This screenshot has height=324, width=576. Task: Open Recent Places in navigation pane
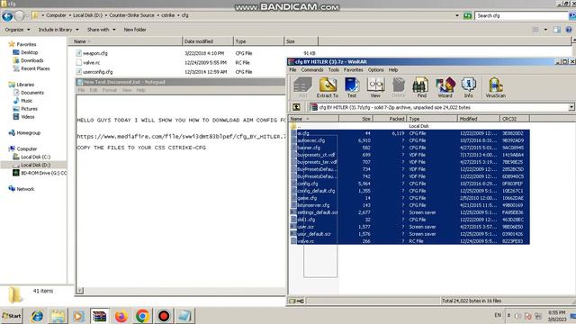35,68
